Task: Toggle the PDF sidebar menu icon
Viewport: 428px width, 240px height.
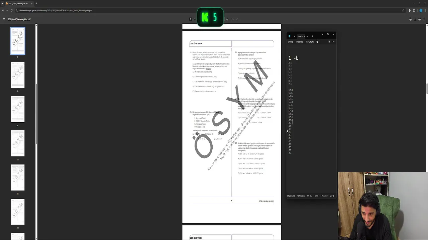Action: tap(4, 19)
